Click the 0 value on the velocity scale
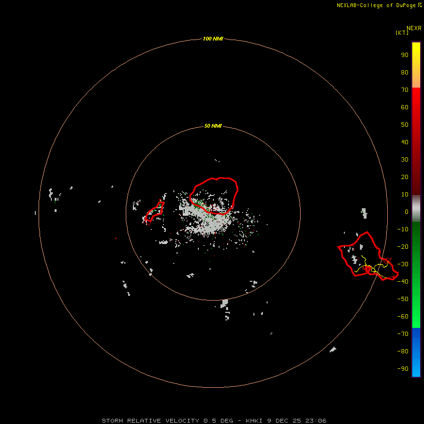This screenshot has height=424, width=424. click(407, 212)
